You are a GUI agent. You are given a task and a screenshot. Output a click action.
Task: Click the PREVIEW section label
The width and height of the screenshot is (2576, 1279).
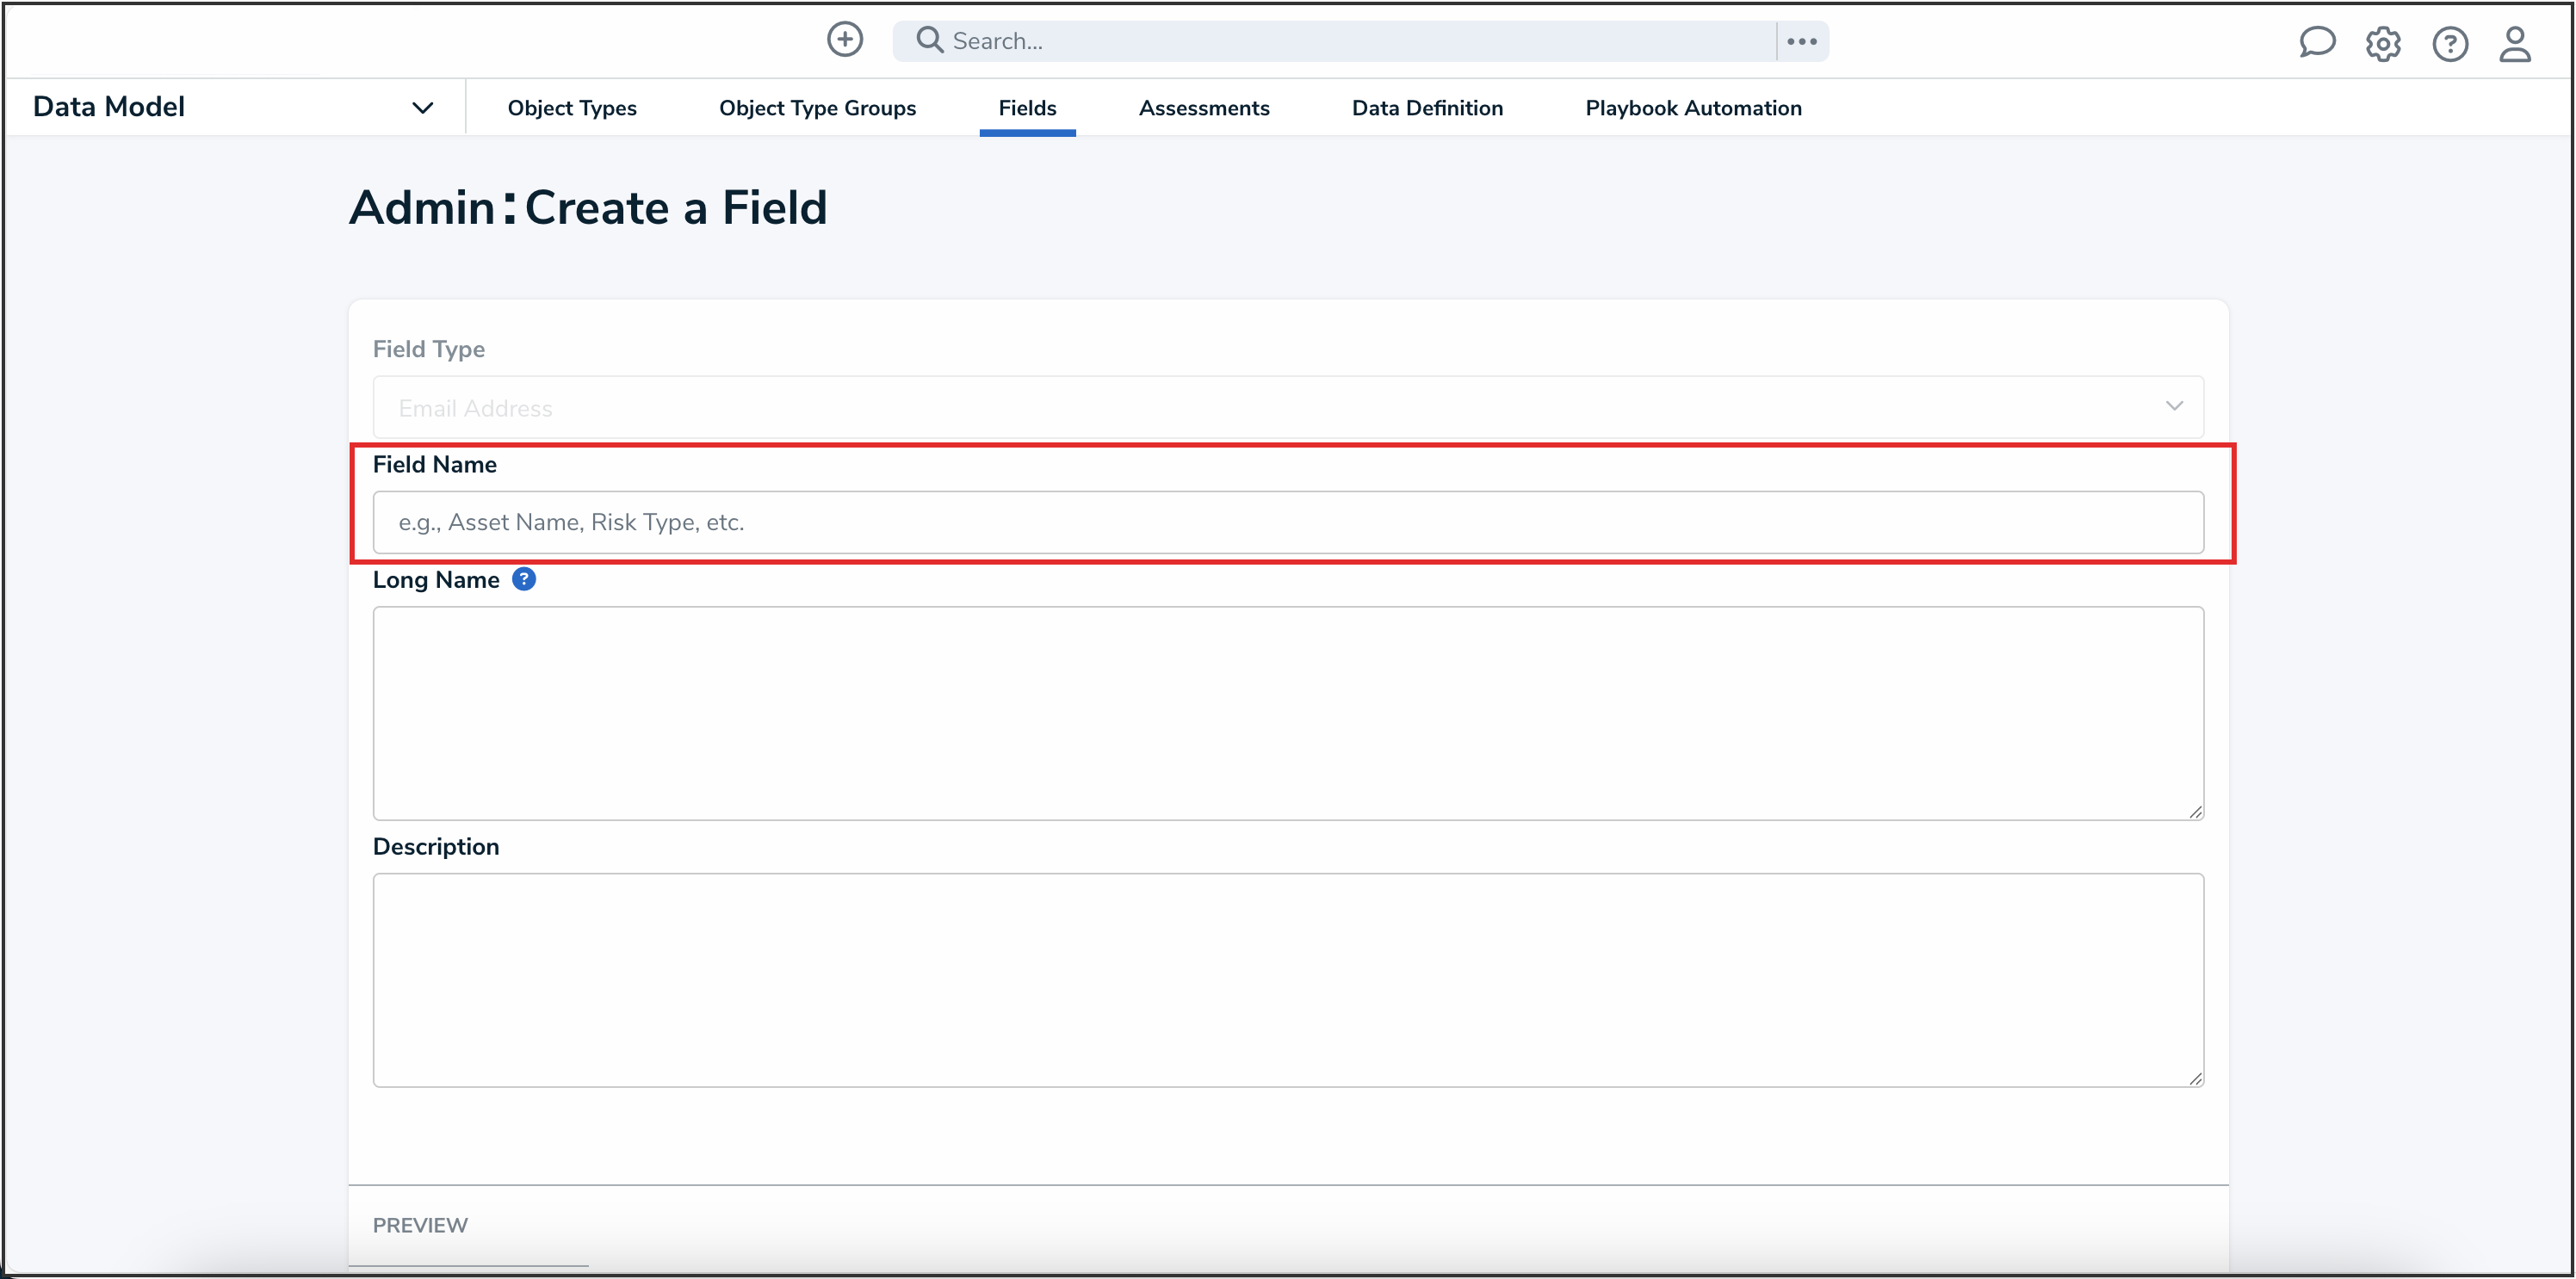coord(420,1224)
